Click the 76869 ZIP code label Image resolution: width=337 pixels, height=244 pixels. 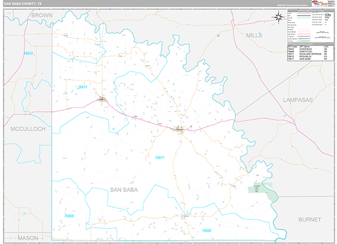(69, 215)
